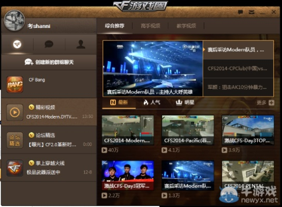Click message text 极品武器派送中
The width and height of the screenshot is (282, 207).
43,172
